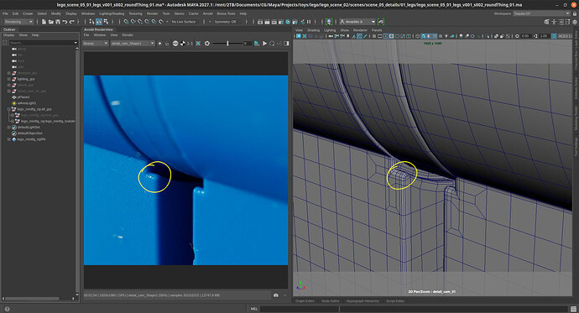Click the Undo arrow icon
The height and width of the screenshot is (313, 579).
point(65,22)
